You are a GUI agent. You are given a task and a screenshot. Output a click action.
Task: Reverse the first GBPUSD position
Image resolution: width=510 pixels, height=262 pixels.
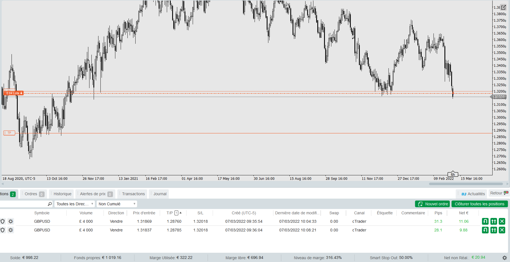485,221
